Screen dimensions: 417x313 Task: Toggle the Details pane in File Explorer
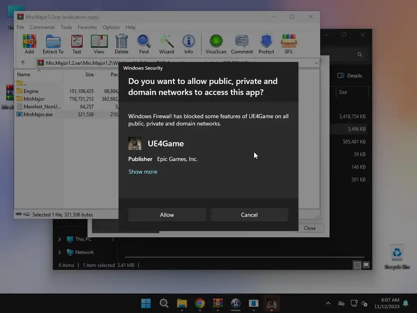point(350,75)
